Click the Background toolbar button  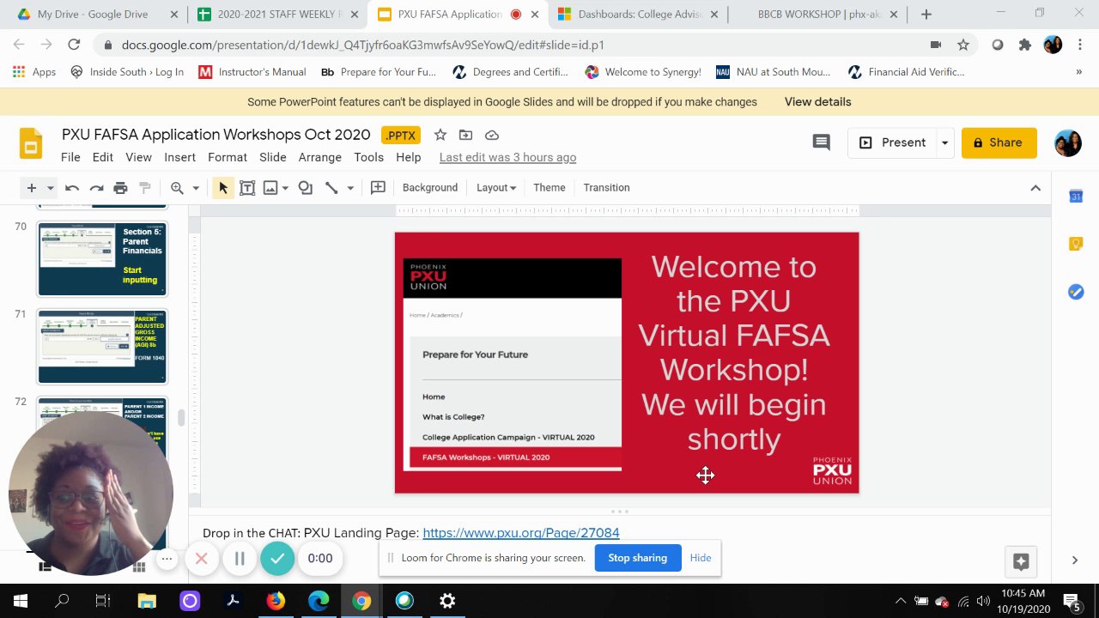click(430, 188)
